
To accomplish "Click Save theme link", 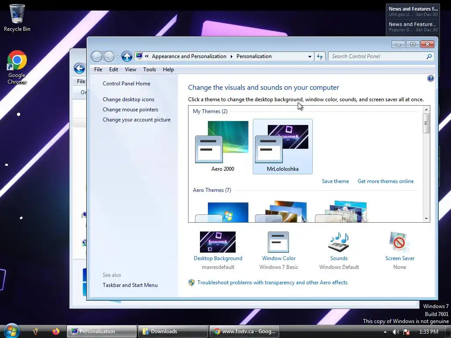I will [x=335, y=181].
